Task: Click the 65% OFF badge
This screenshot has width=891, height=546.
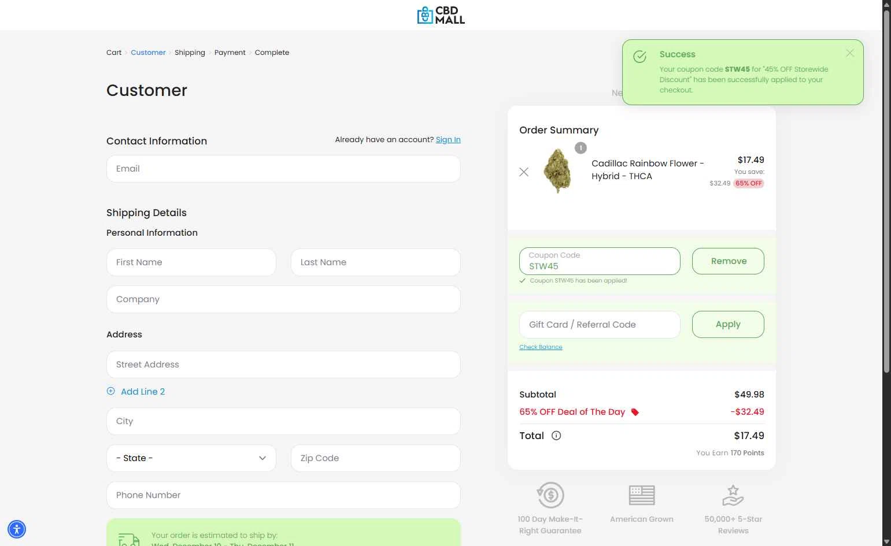Action: [749, 183]
